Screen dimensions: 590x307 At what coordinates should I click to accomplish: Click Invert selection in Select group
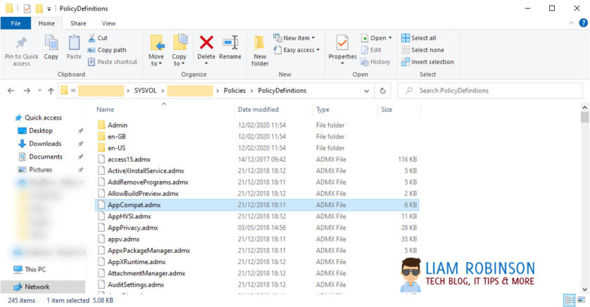[x=428, y=62]
